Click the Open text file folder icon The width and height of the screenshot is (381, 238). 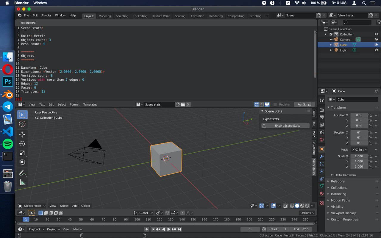pos(183,104)
